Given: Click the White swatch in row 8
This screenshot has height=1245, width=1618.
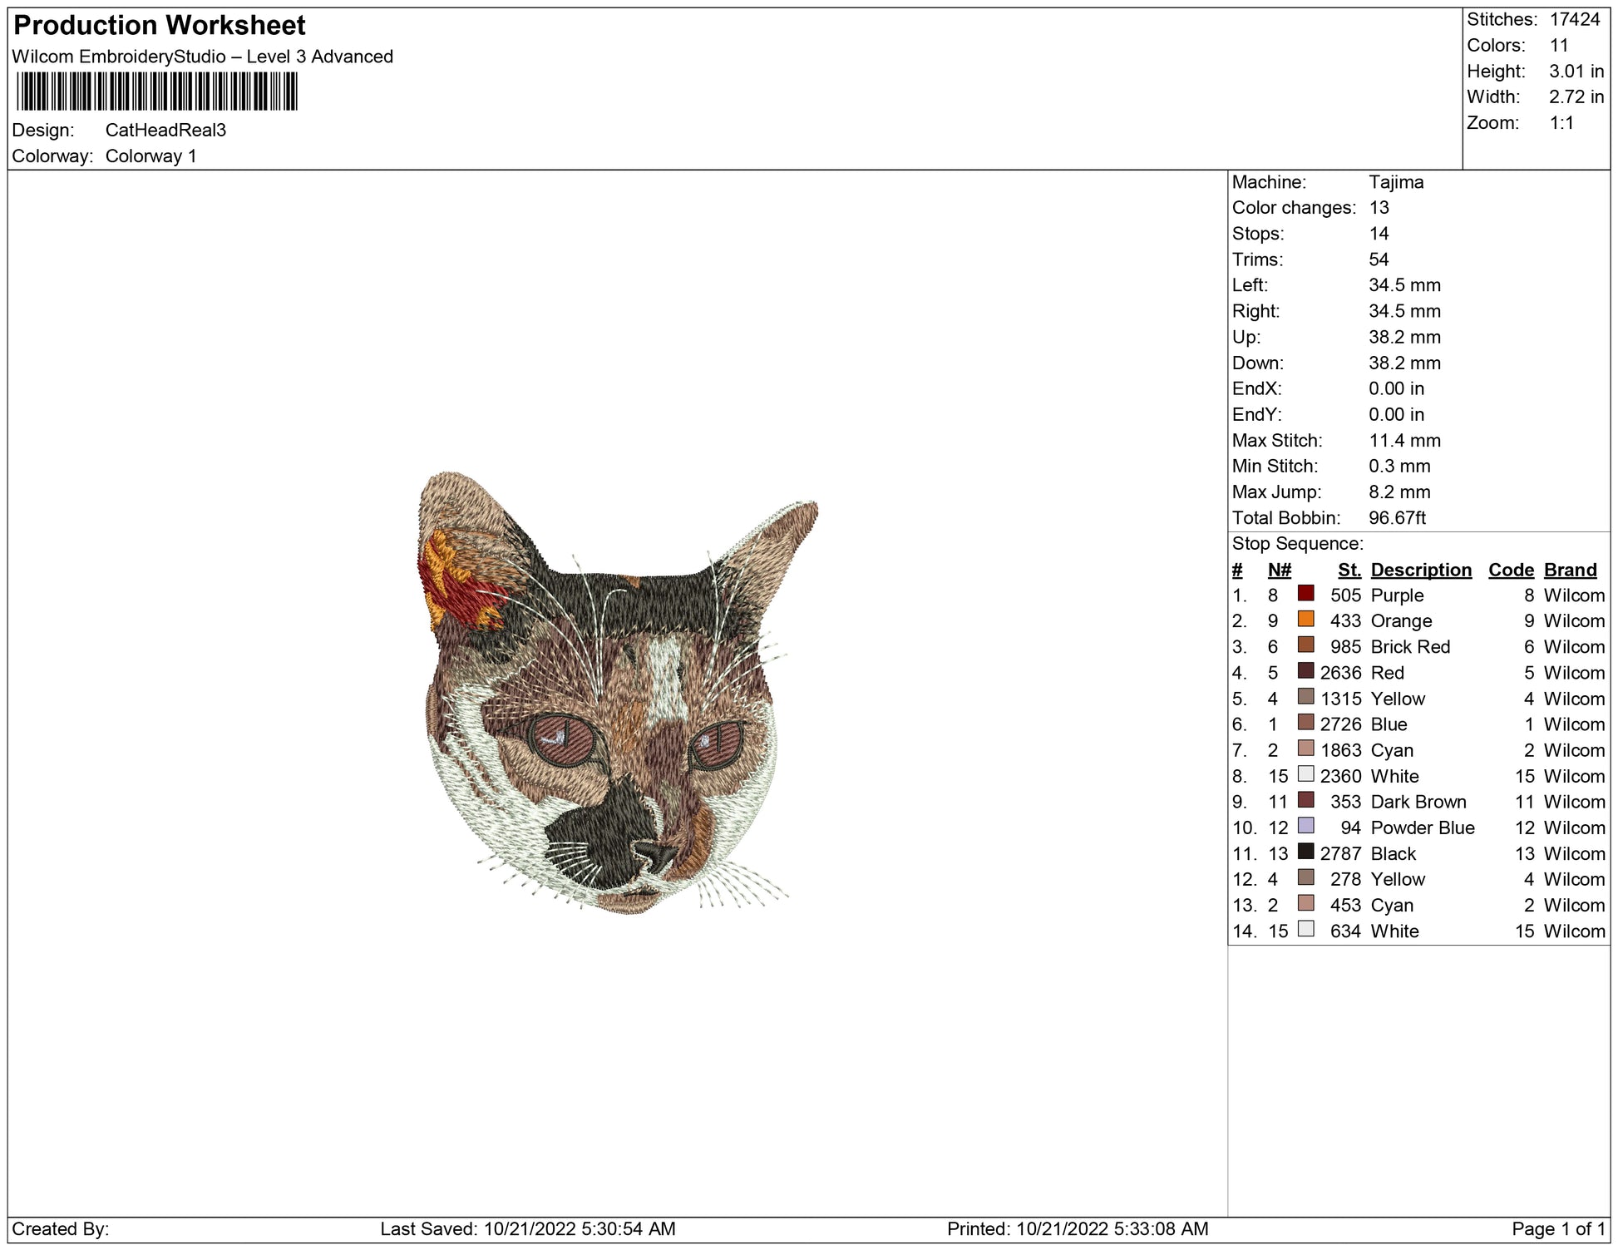Looking at the screenshot, I should (1305, 774).
